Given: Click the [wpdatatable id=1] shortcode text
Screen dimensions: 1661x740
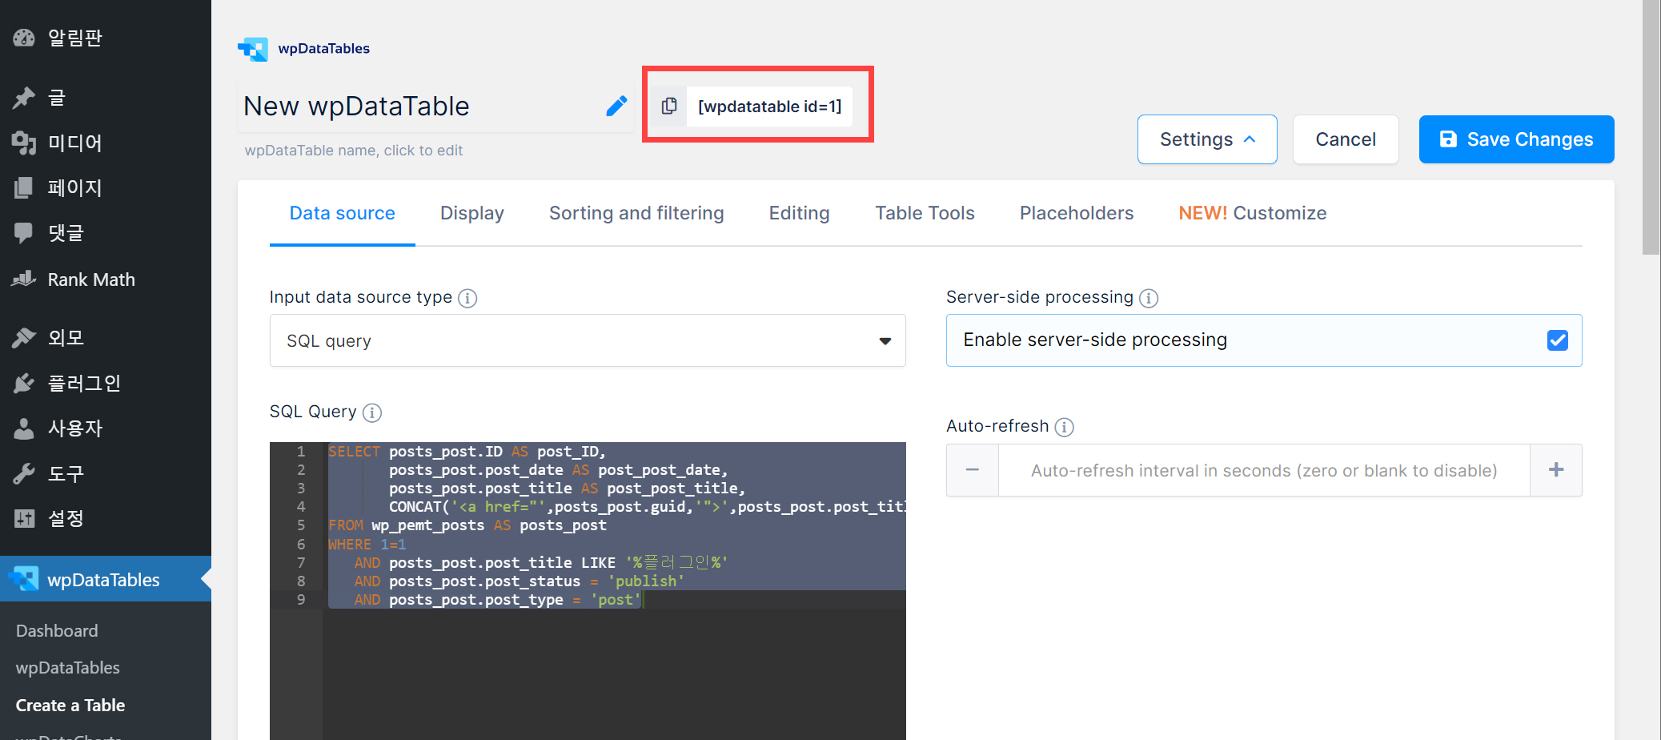Looking at the screenshot, I should 770,107.
